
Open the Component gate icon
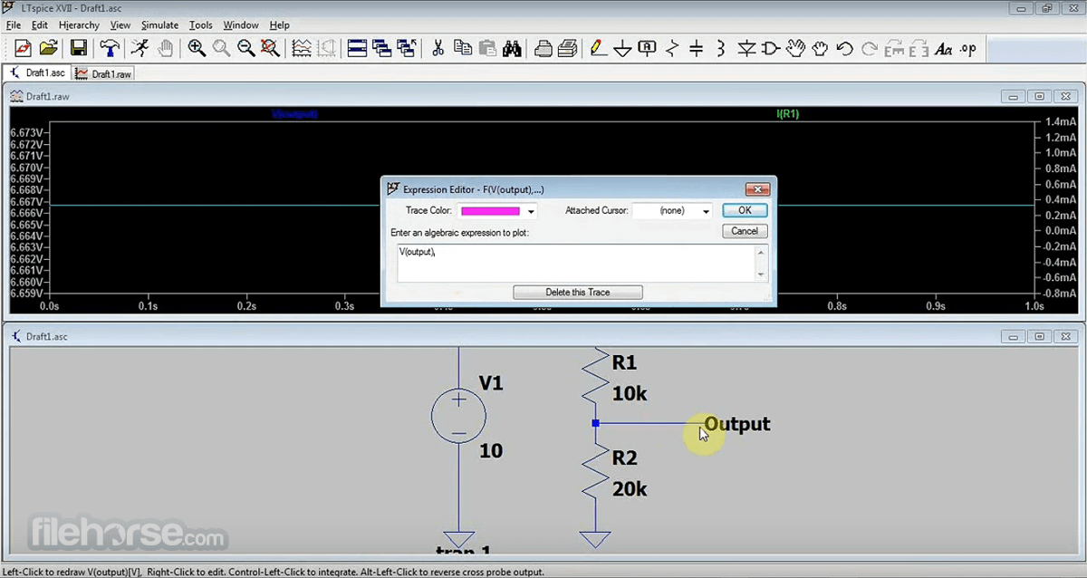point(771,48)
